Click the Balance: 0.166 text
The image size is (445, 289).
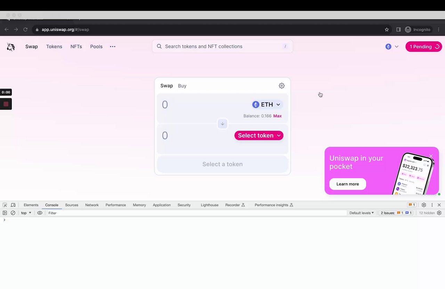(257, 116)
